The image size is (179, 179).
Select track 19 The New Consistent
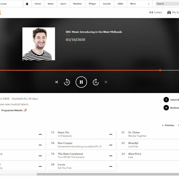click(x=82, y=155)
